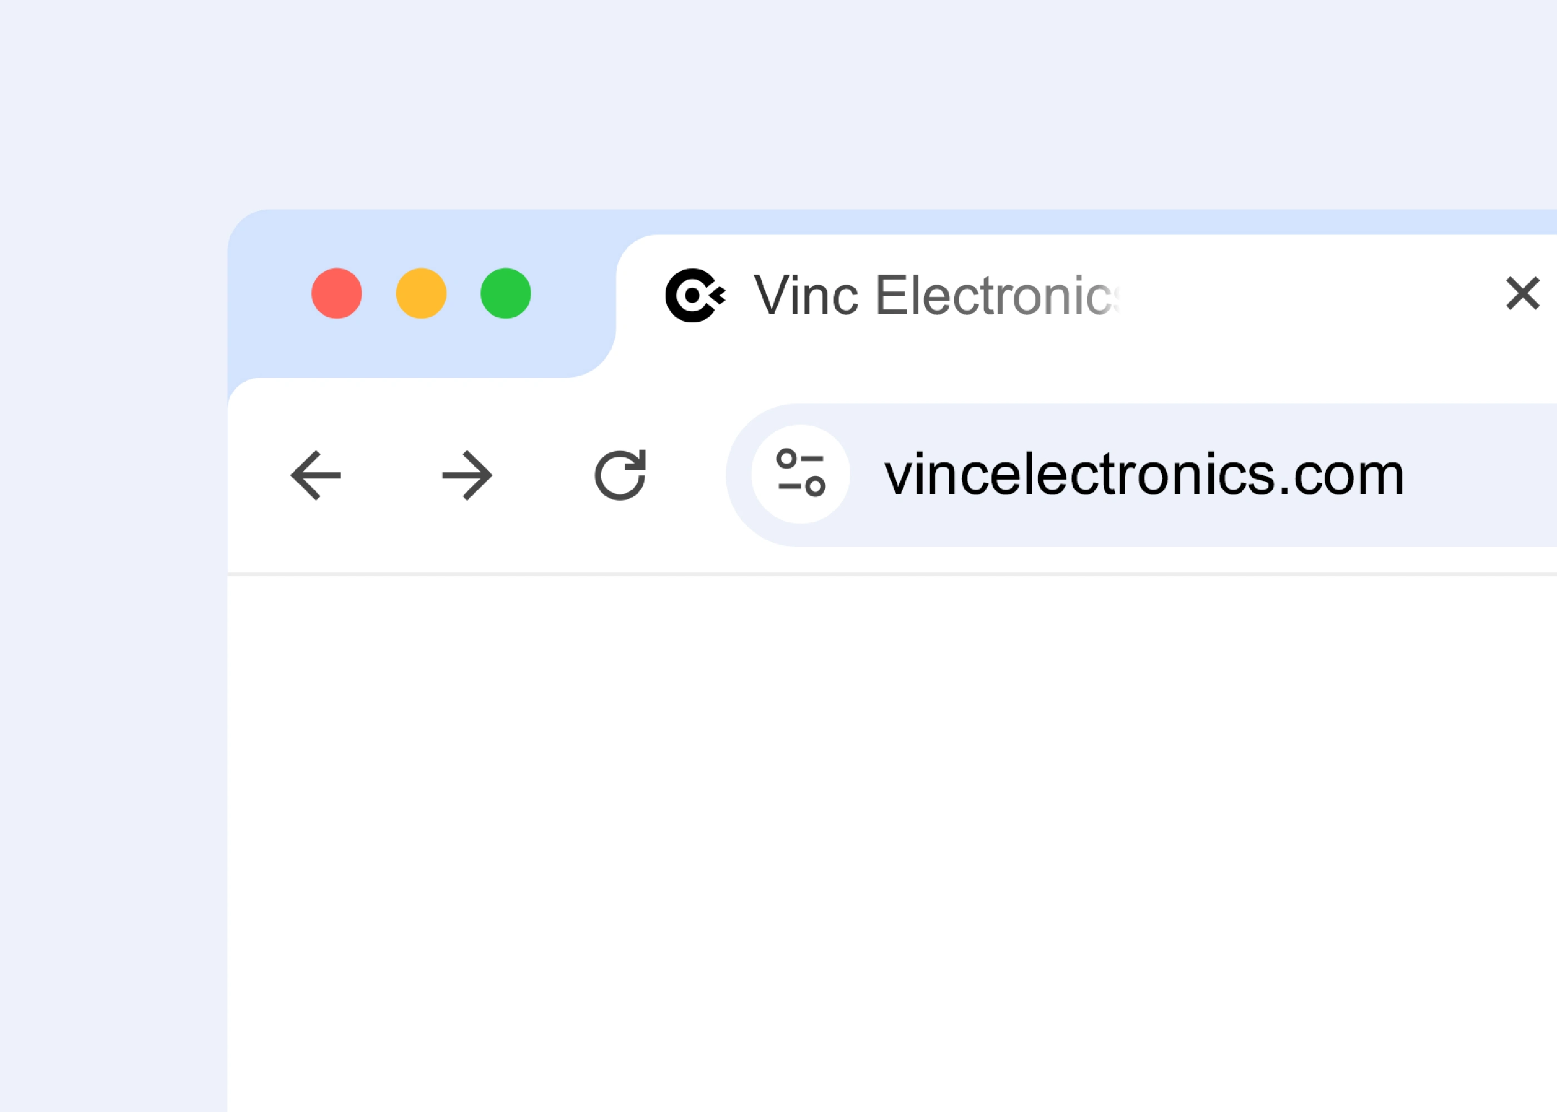Go back using the left arrow

316,475
